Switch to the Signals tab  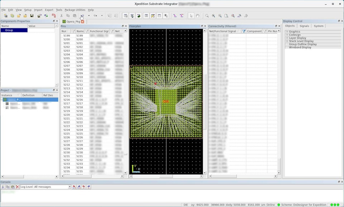tap(304, 26)
